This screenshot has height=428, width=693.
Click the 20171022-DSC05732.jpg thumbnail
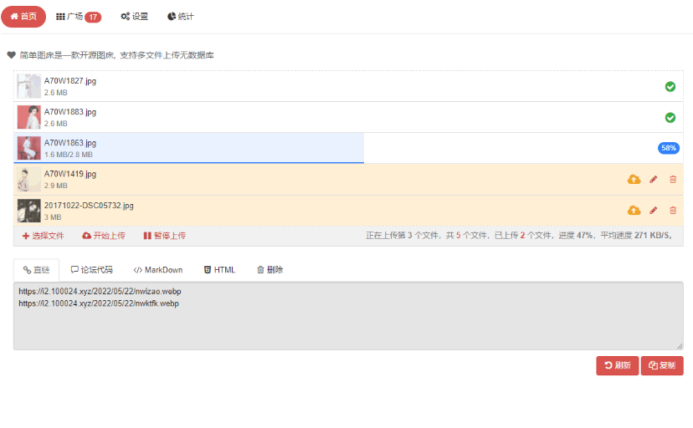coord(28,211)
